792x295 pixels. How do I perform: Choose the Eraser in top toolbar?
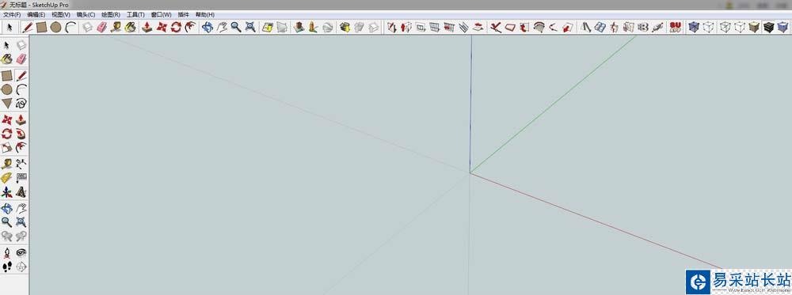(x=102, y=27)
